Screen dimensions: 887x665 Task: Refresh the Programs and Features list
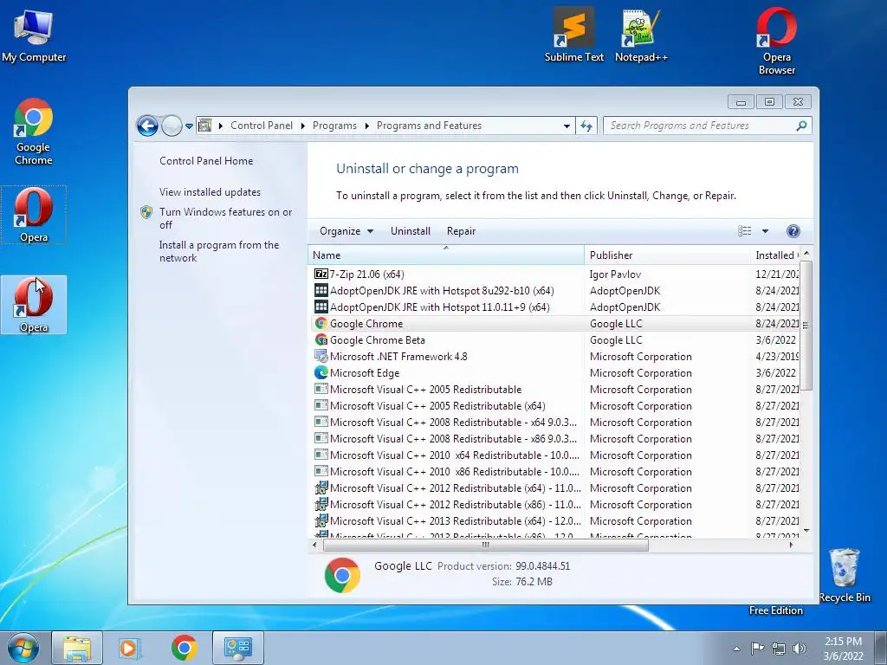(586, 126)
